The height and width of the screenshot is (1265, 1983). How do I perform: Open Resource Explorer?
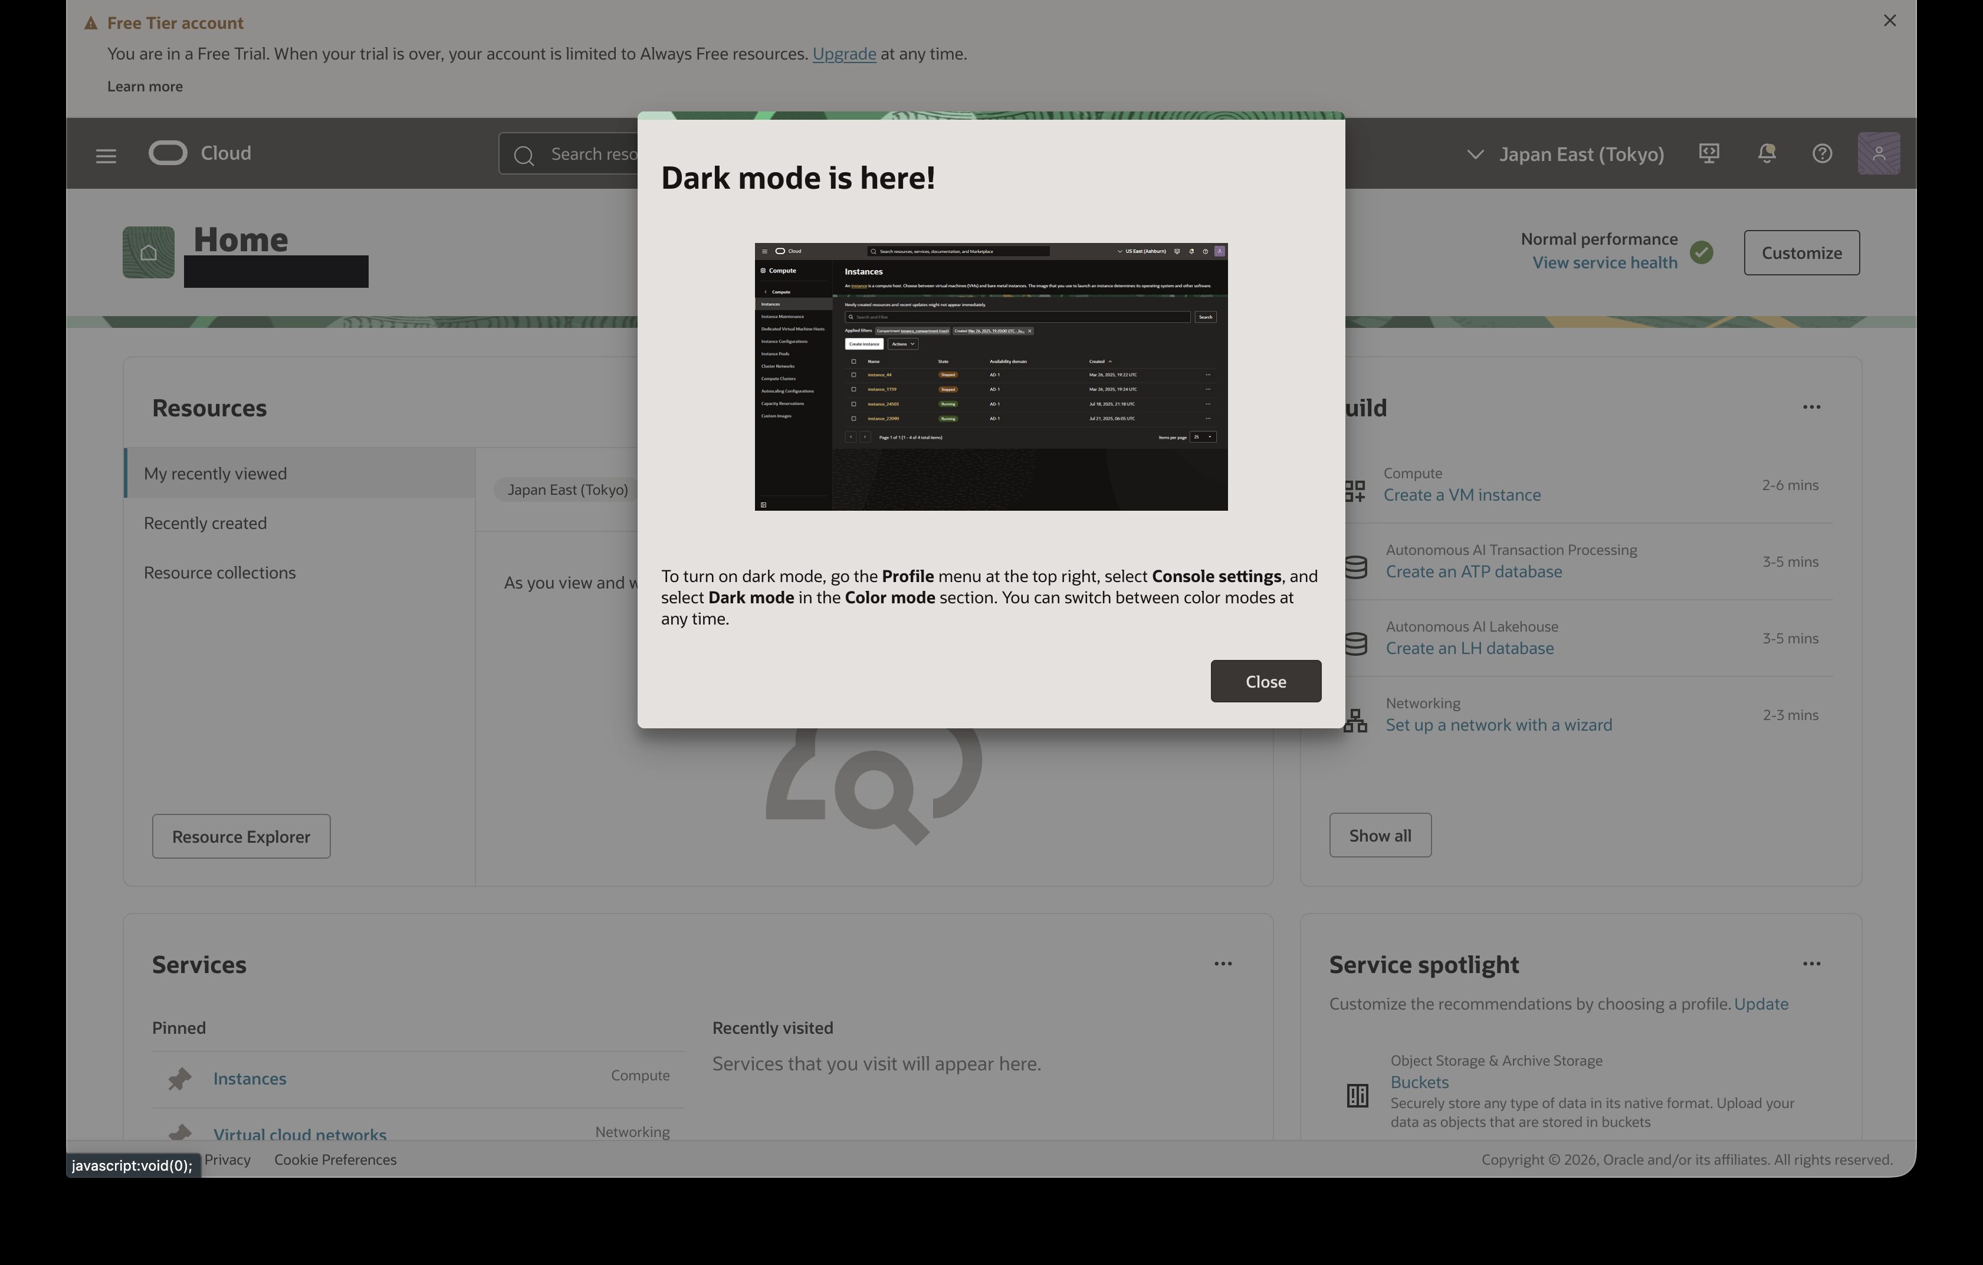coord(241,836)
